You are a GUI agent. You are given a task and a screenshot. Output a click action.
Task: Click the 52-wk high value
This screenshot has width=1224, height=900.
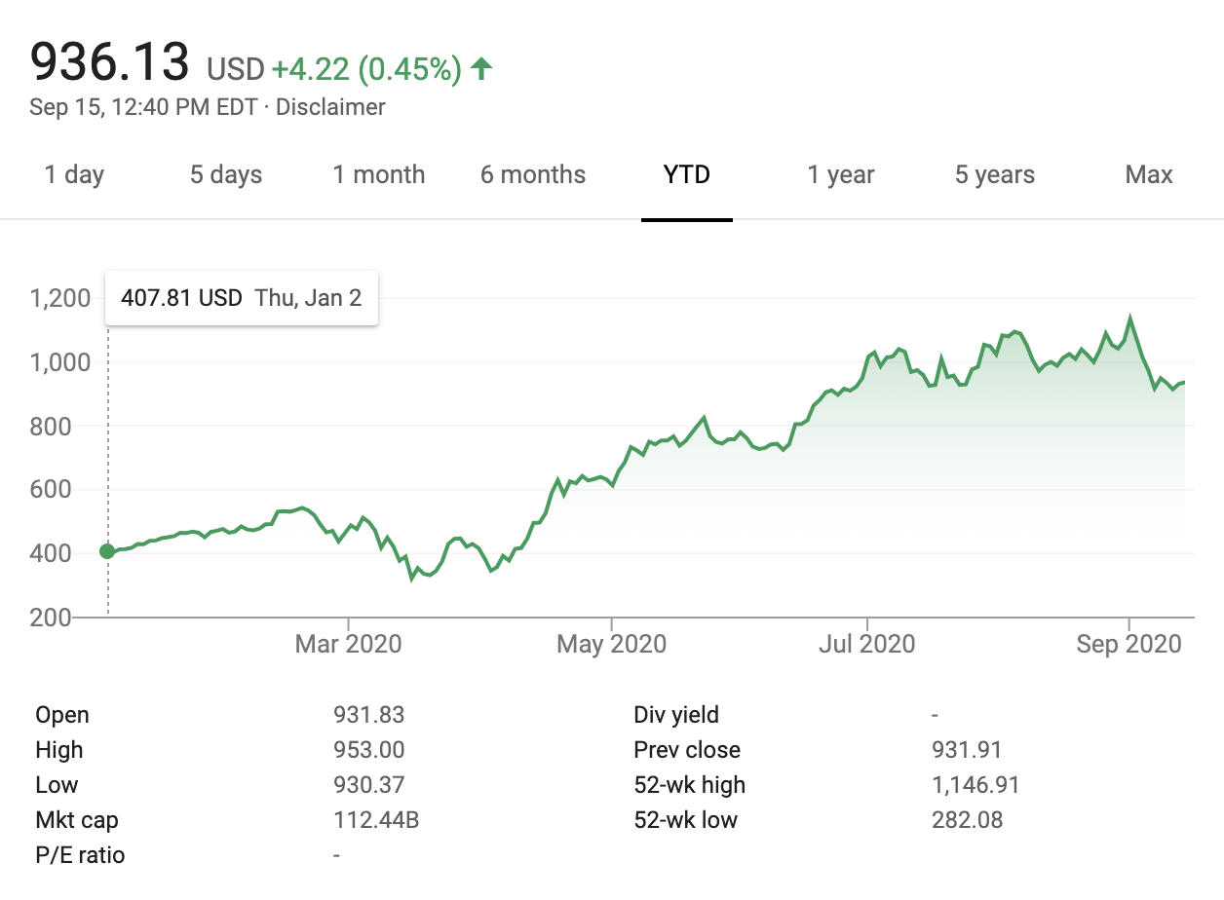pyautogui.click(x=975, y=785)
